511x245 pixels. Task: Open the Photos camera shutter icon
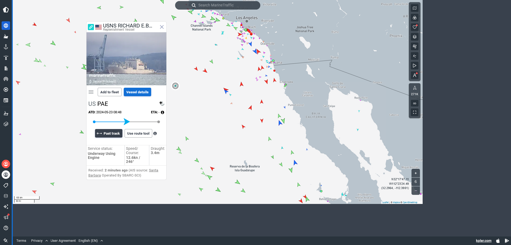6,90
